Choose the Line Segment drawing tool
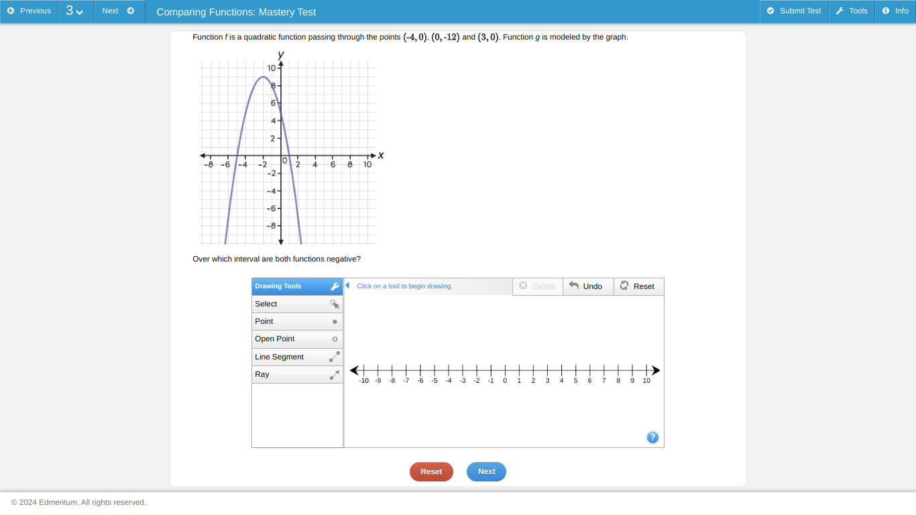 (x=297, y=357)
